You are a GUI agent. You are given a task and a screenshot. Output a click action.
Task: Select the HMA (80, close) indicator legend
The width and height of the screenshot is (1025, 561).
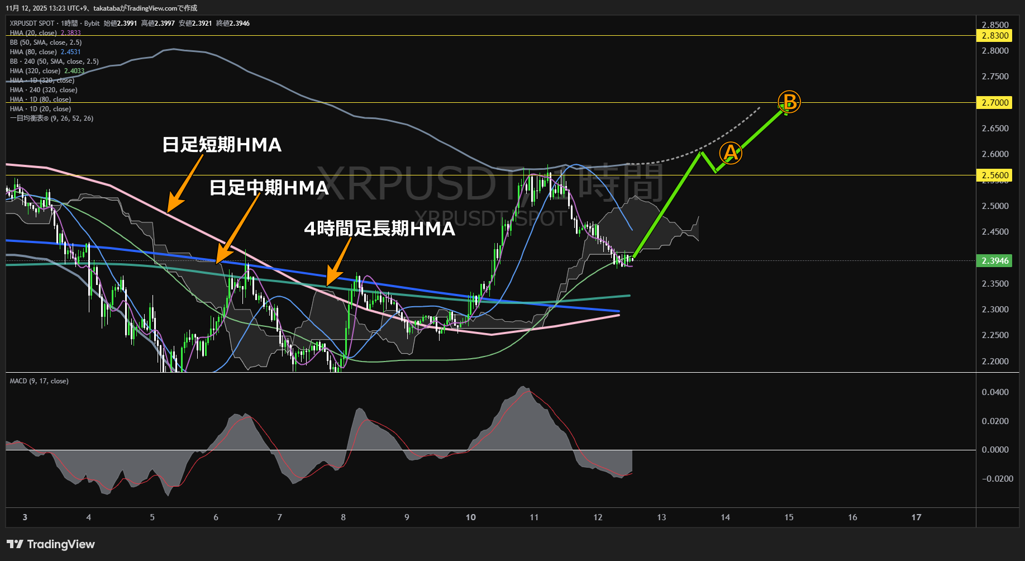click(x=45, y=52)
